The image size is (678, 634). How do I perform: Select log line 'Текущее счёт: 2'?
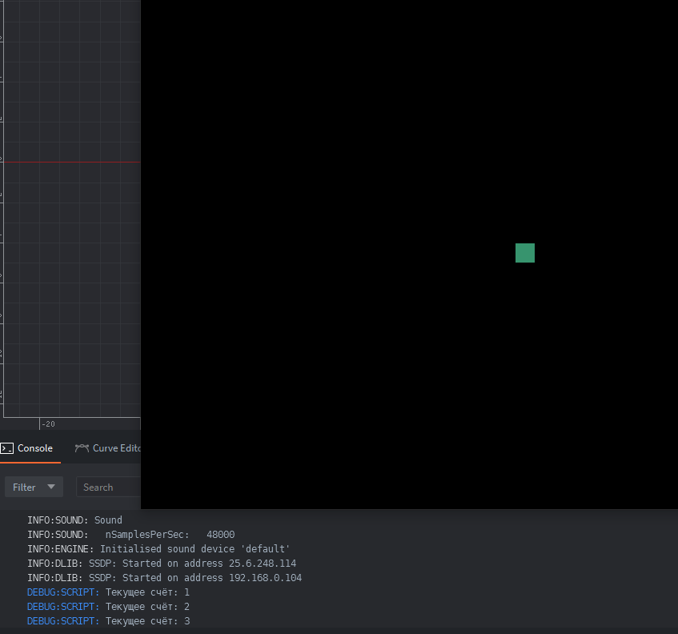coord(108,607)
